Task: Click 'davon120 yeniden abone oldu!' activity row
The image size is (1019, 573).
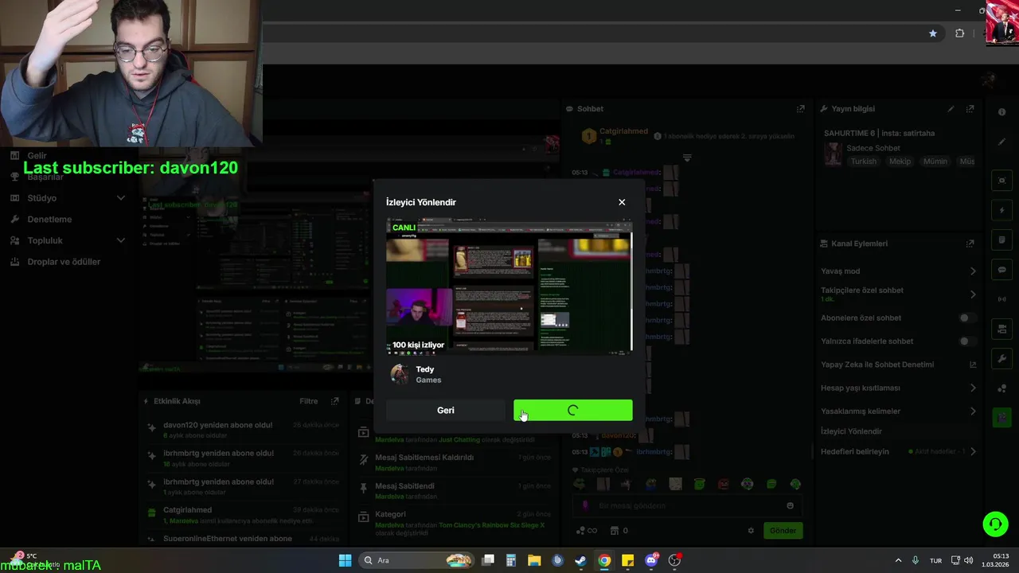Action: [243, 430]
